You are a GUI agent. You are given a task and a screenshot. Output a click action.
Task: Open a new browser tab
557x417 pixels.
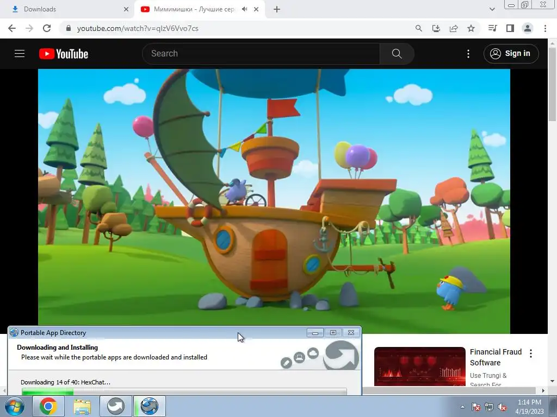pos(277,9)
